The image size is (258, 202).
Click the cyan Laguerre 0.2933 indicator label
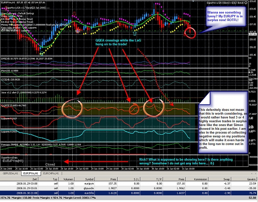[x=9, y=132]
